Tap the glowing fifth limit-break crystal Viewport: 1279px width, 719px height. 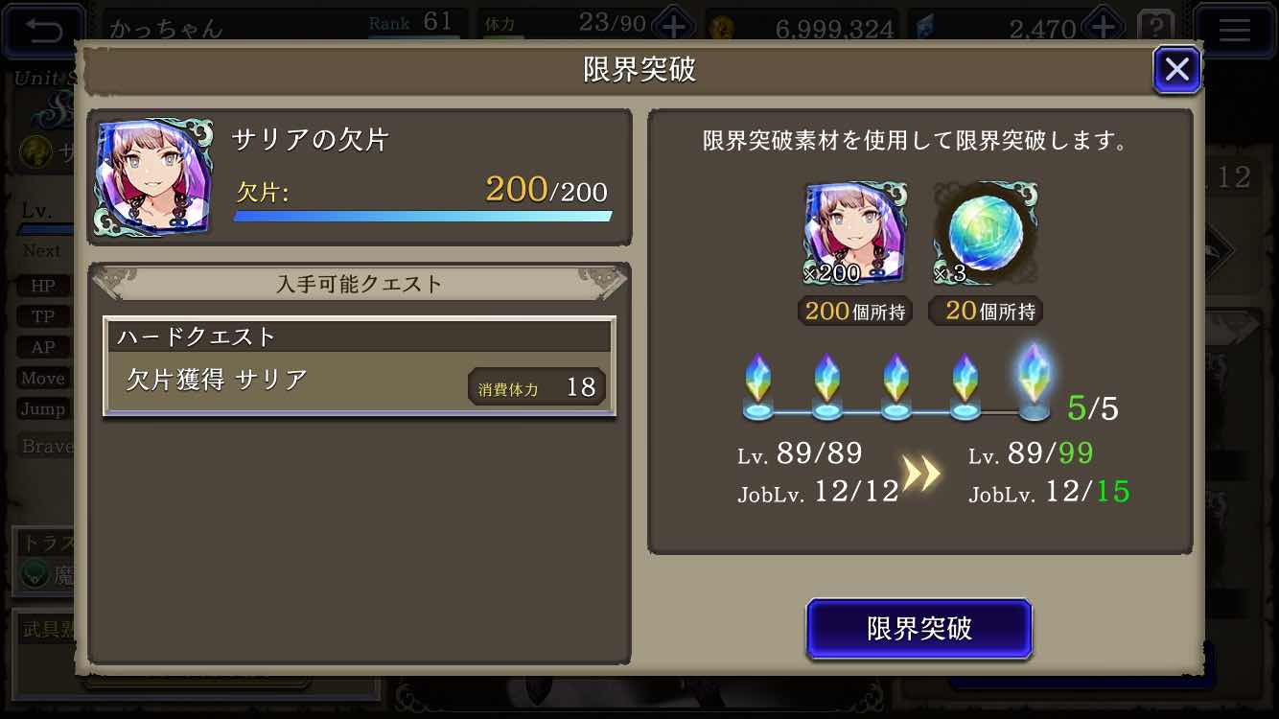pos(1034,381)
